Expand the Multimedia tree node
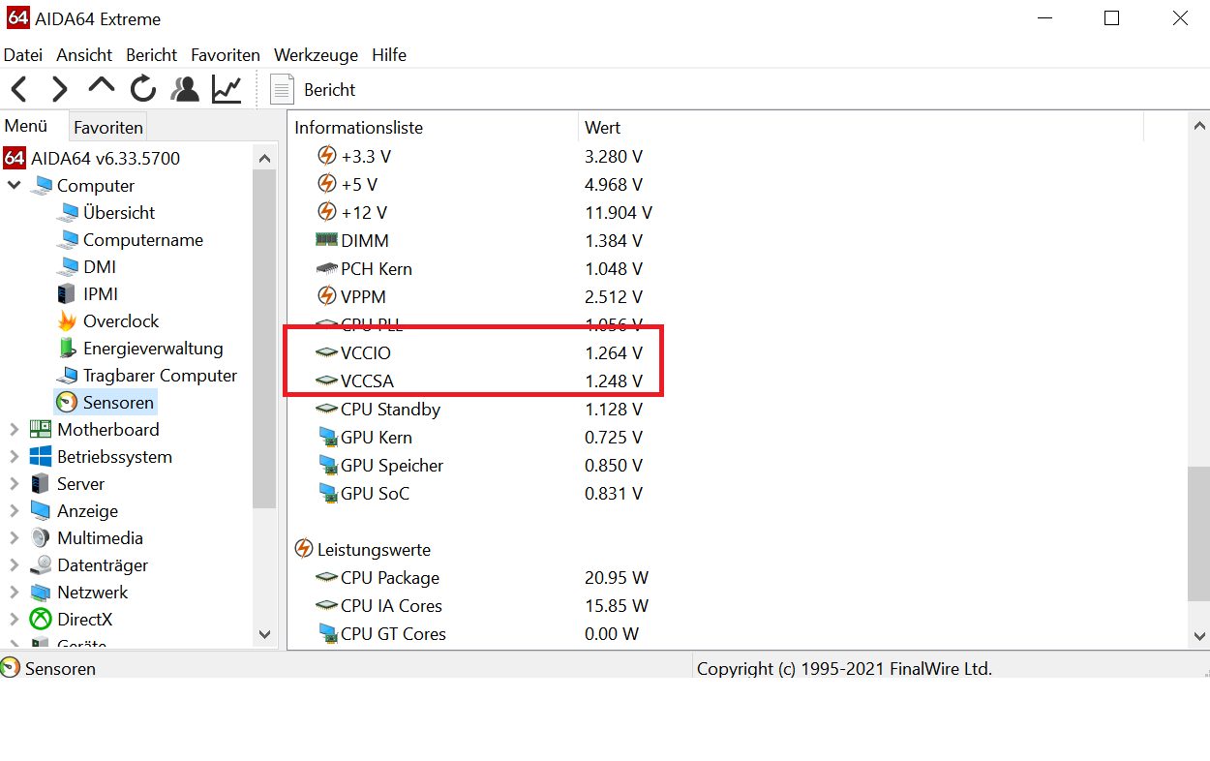Screen dimensions: 1210x761 15,537
